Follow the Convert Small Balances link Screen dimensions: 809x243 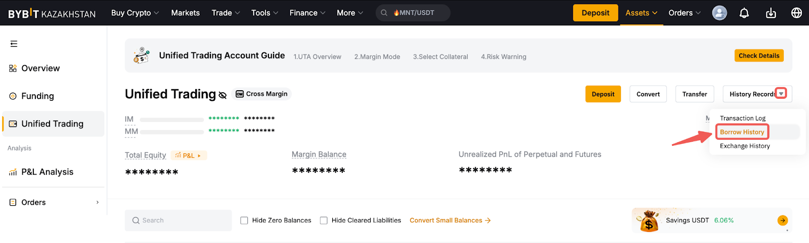click(x=450, y=220)
